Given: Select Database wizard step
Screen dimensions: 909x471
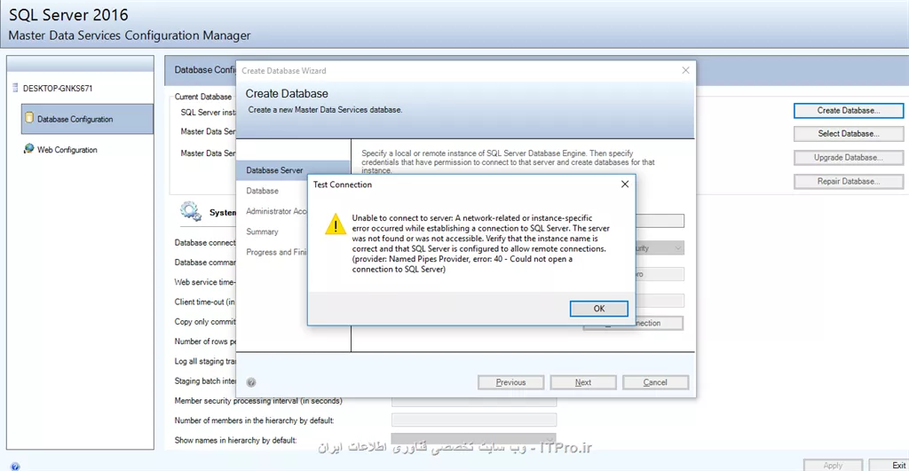Looking at the screenshot, I should pos(262,191).
